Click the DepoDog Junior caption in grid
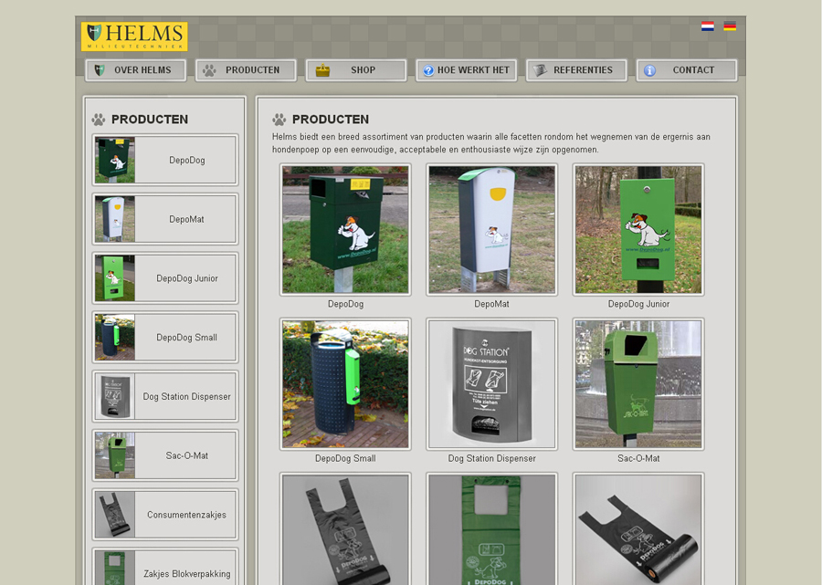Viewport: 822px width, 585px height. click(638, 304)
